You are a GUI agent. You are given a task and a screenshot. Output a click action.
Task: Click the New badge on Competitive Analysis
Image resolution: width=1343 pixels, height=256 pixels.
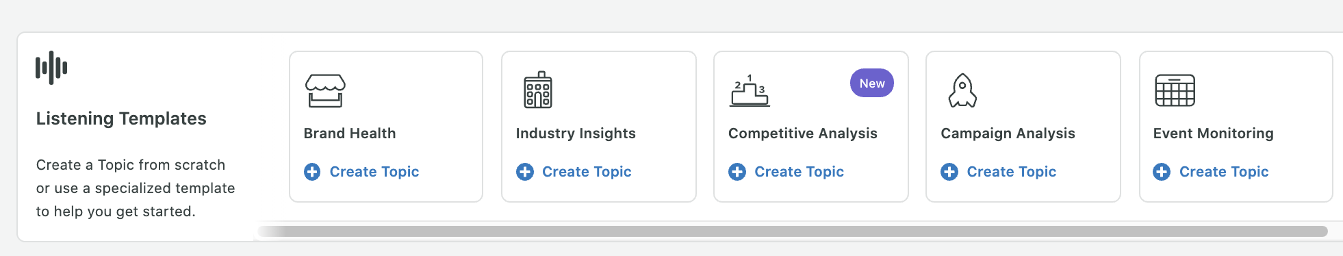872,83
